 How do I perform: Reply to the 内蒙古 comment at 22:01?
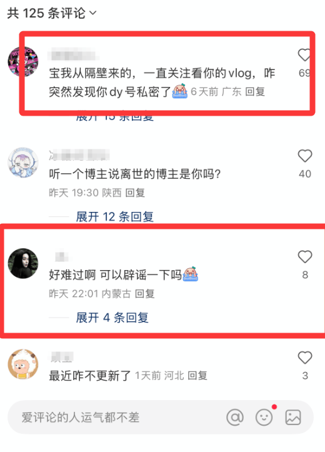(145, 293)
